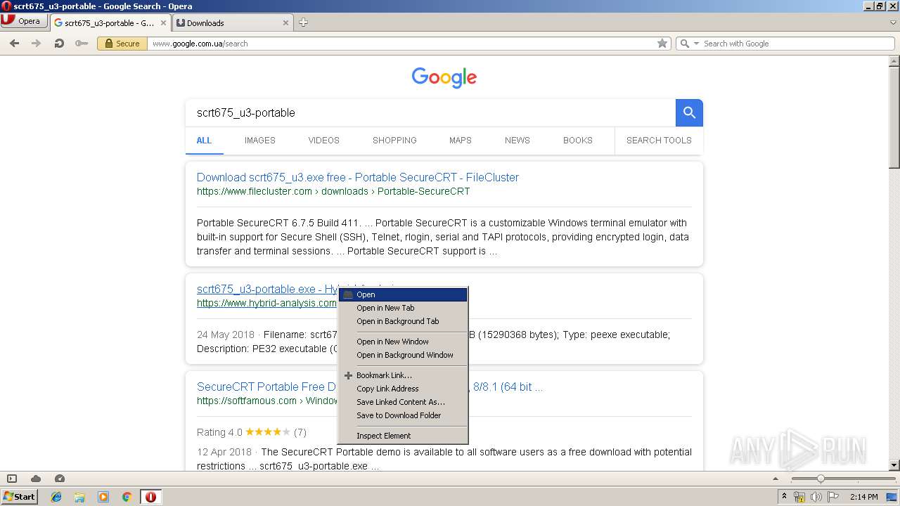This screenshot has width=900, height=506.
Task: Go back with the Back arrow
Action: [x=14, y=44]
